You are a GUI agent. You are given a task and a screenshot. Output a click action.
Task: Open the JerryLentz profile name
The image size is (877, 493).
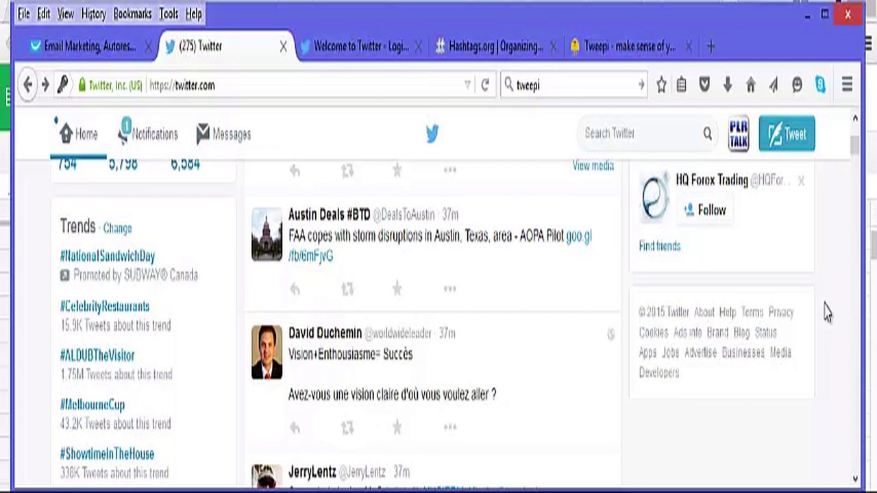(312, 472)
